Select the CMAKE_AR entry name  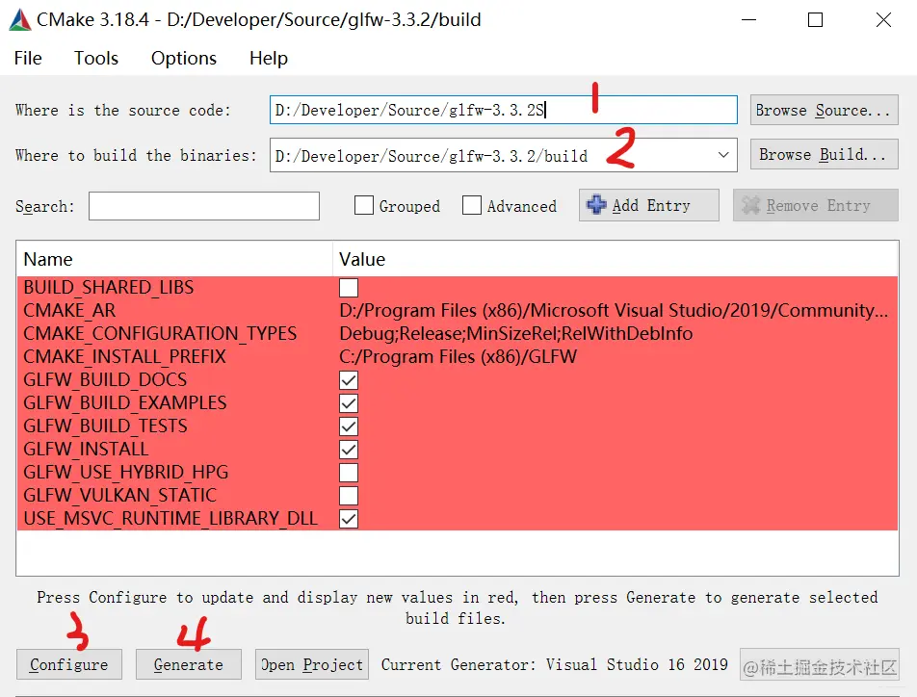[69, 311]
